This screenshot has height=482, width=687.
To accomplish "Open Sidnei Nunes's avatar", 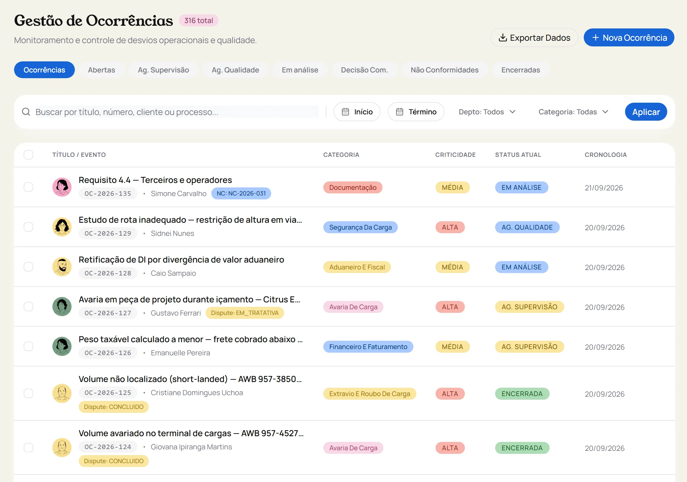I will (x=62, y=227).
